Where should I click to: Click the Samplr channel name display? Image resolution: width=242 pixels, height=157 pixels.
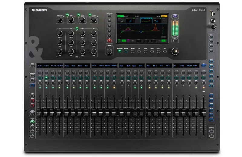[101, 66]
